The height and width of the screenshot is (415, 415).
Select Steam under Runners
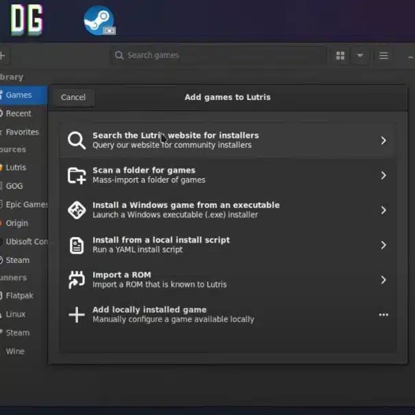pos(23,333)
